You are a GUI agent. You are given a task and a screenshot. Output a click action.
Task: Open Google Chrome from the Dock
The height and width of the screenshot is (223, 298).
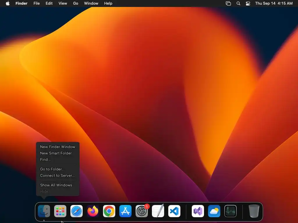coord(109,211)
